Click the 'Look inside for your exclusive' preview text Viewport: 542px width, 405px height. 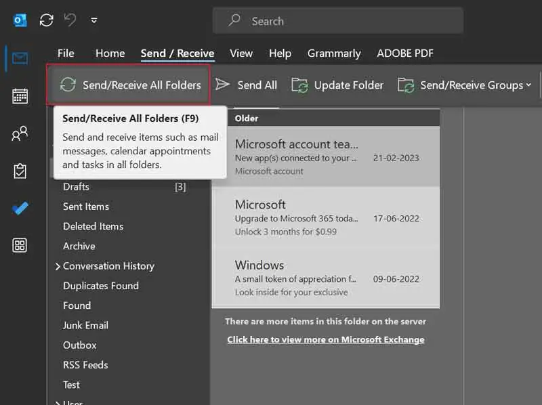291,293
